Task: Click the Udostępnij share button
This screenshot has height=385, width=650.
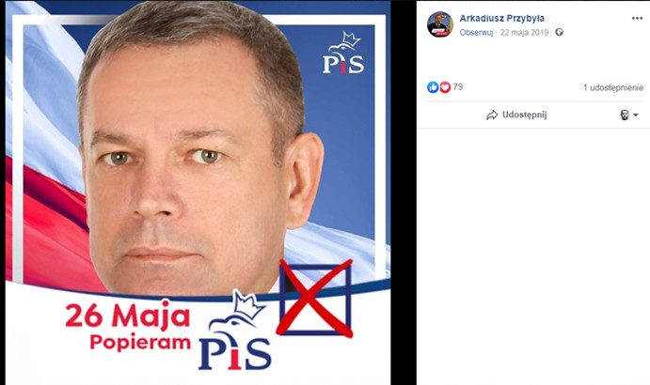Action: tap(516, 115)
